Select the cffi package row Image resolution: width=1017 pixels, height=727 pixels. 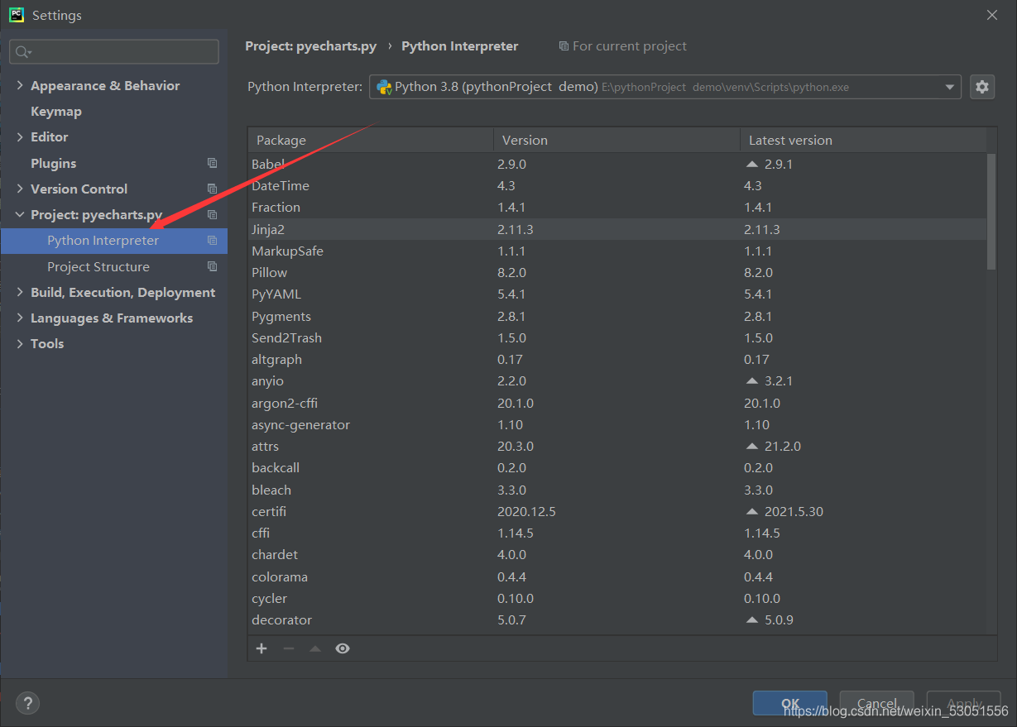[617, 533]
